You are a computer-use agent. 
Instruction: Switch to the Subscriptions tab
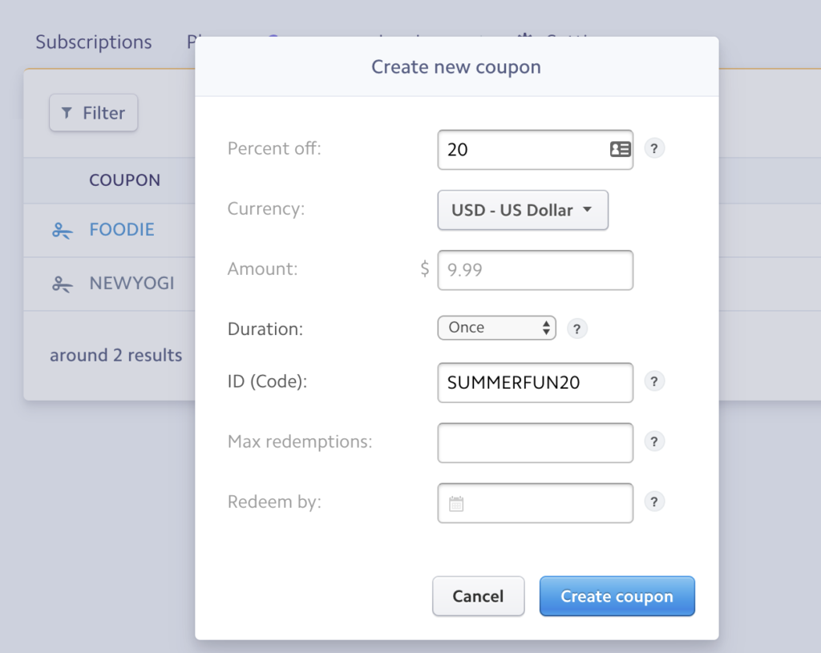coord(94,42)
